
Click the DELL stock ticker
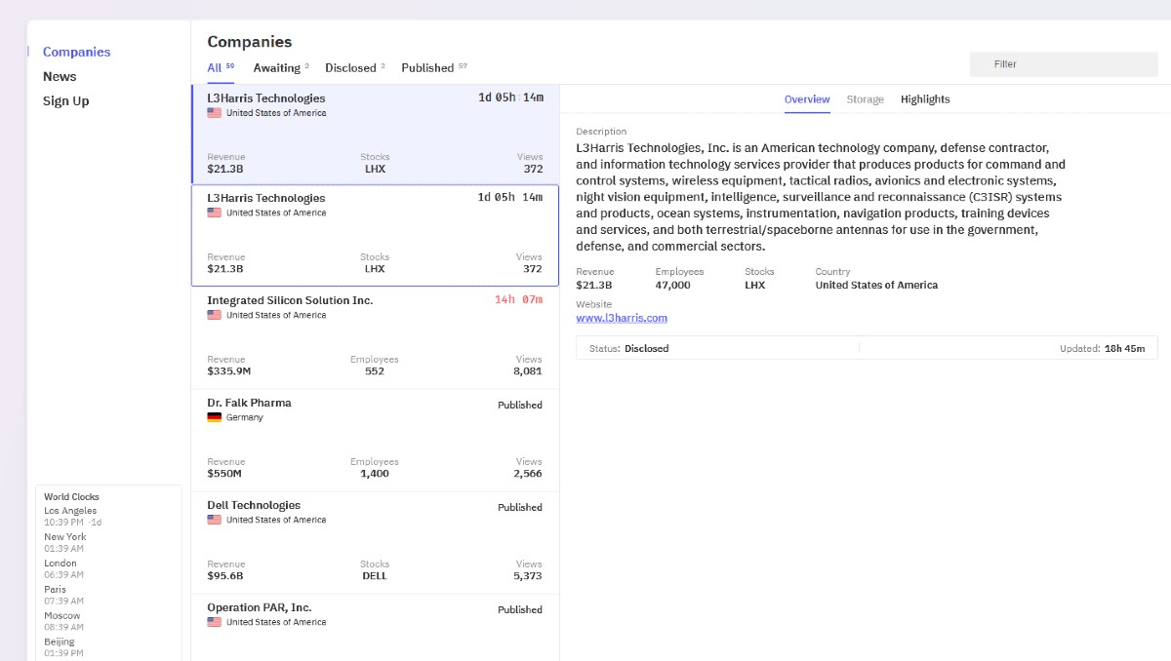click(x=375, y=576)
